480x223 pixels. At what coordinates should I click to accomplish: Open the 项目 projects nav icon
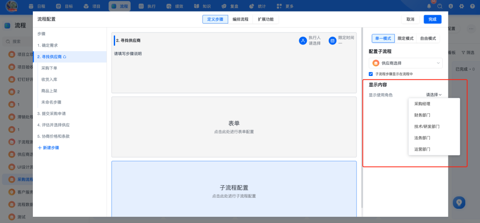pyautogui.click(x=86, y=6)
